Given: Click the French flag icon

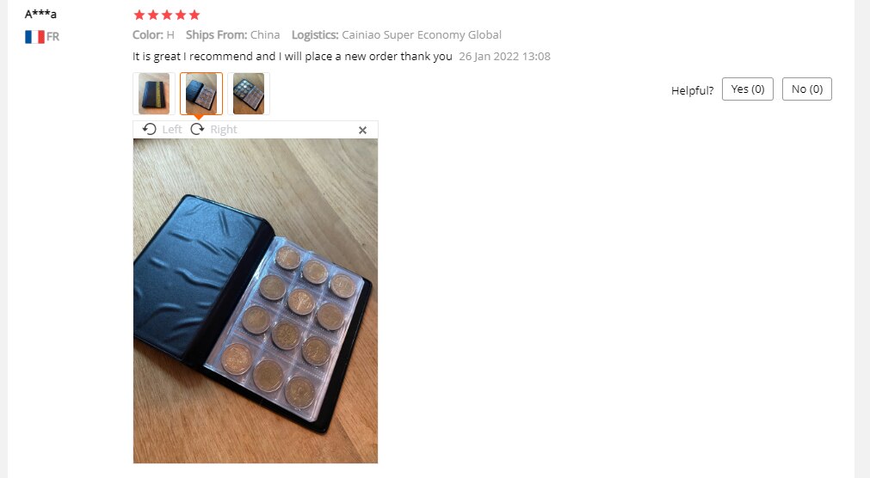Looking at the screenshot, I should click(34, 37).
